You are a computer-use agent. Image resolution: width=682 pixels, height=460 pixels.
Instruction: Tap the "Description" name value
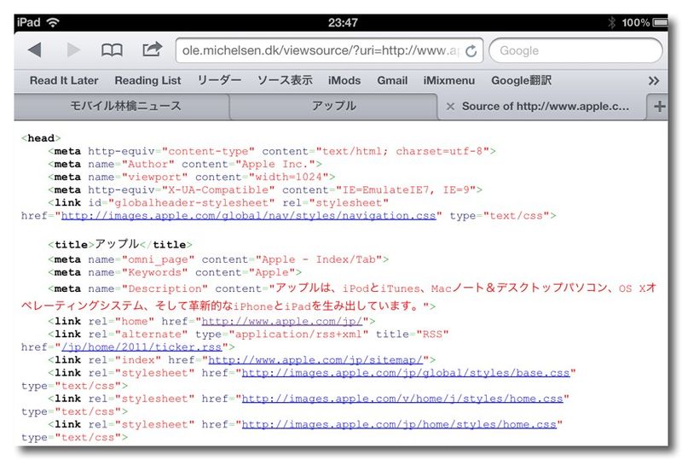pos(165,288)
